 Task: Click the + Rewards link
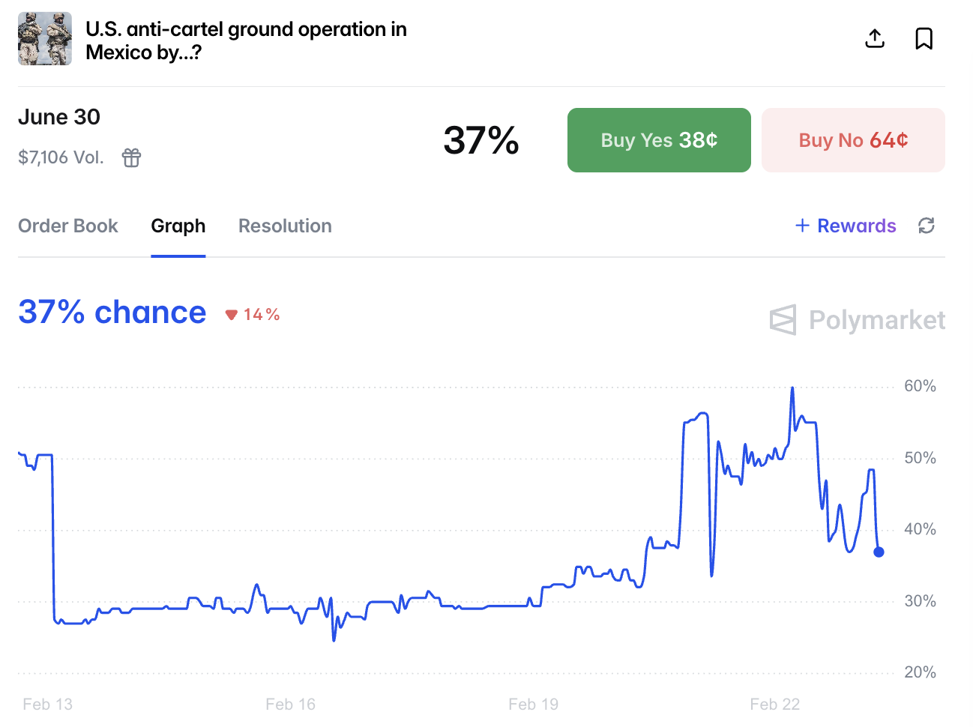tap(846, 226)
